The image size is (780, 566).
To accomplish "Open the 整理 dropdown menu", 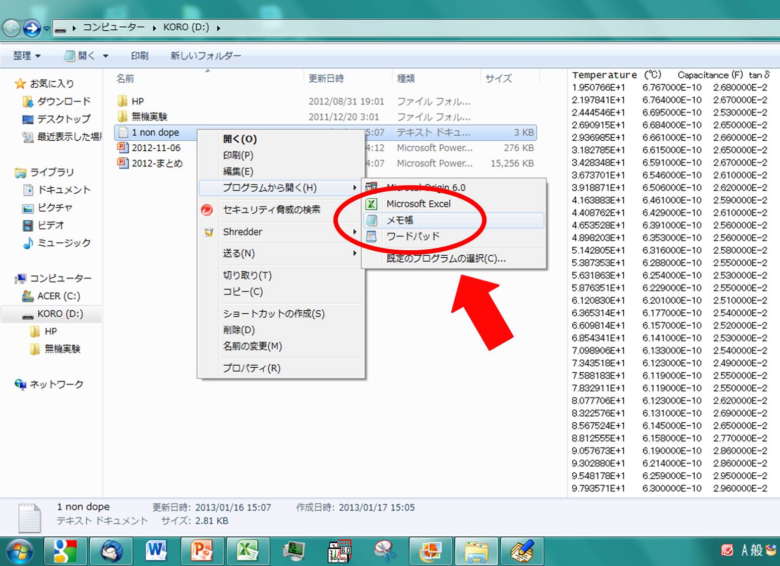I will point(27,55).
